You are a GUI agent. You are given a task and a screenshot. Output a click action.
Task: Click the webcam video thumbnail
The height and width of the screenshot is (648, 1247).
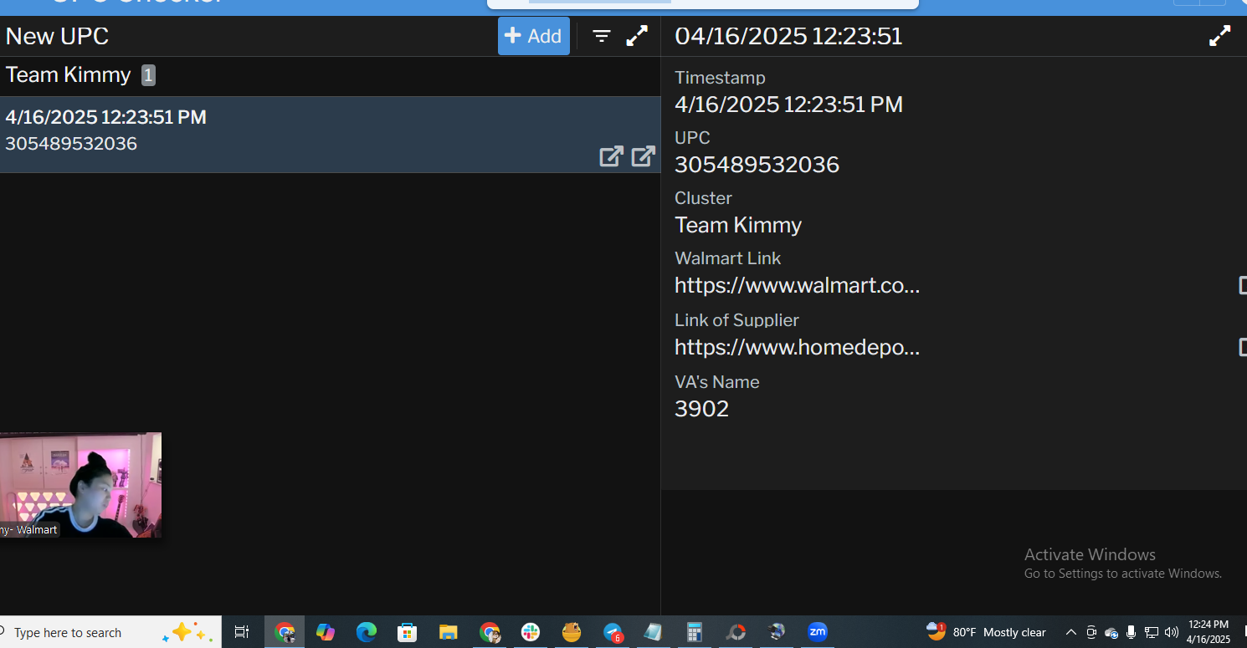(x=80, y=485)
